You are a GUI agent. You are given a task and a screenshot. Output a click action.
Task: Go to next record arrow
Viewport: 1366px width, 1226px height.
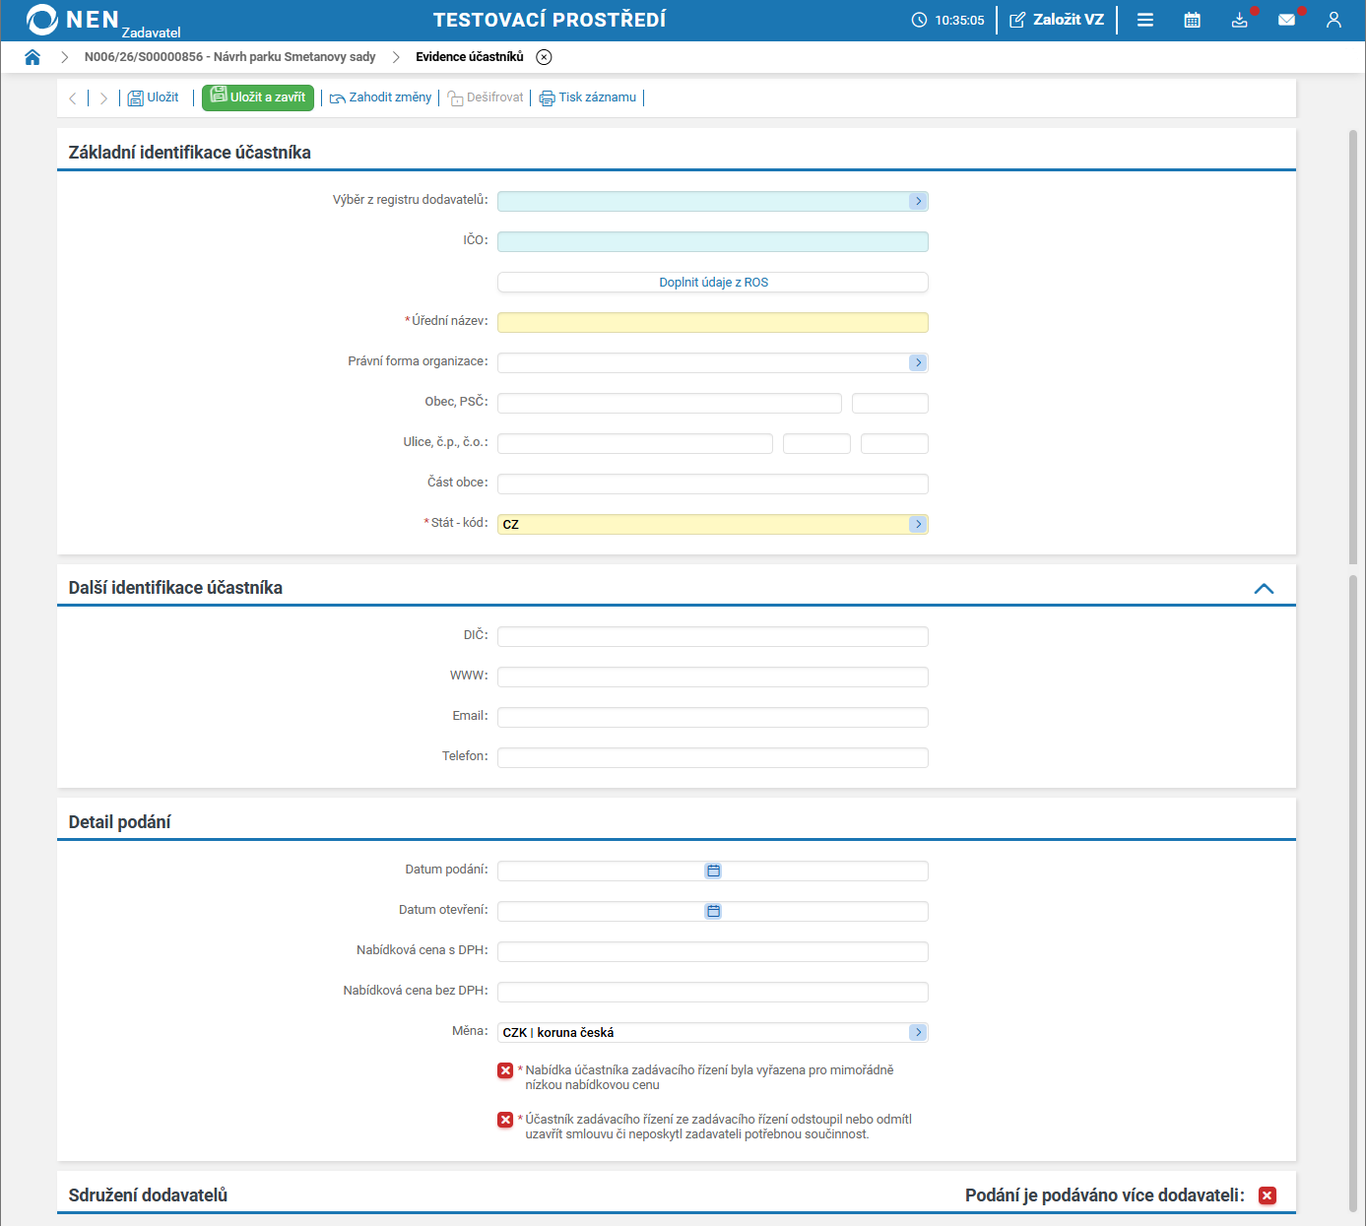tap(103, 98)
